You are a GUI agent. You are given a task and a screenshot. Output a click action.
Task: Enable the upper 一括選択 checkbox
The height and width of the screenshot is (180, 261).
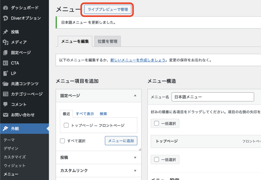[157, 124]
